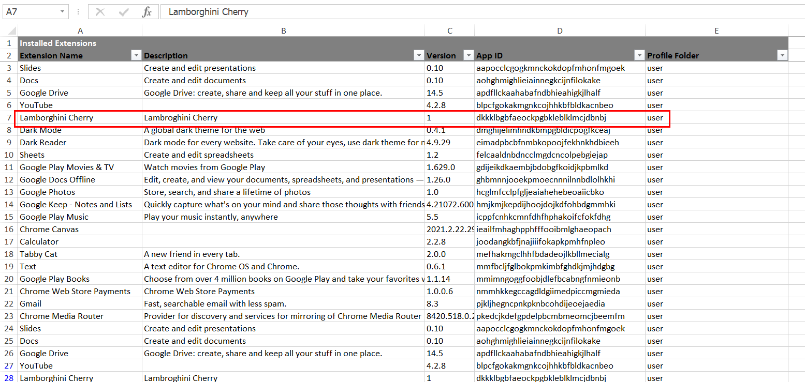Select the "Text" extension name cell

pos(80,266)
